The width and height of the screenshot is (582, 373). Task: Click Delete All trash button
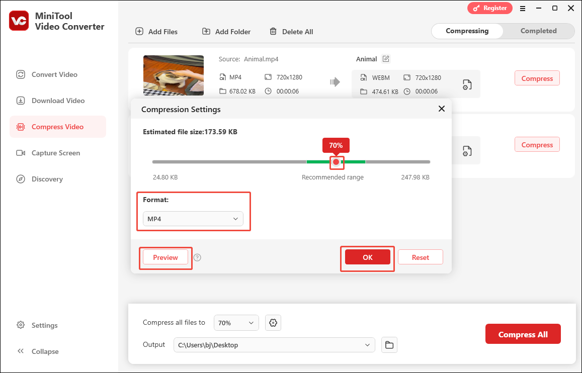pyautogui.click(x=291, y=32)
